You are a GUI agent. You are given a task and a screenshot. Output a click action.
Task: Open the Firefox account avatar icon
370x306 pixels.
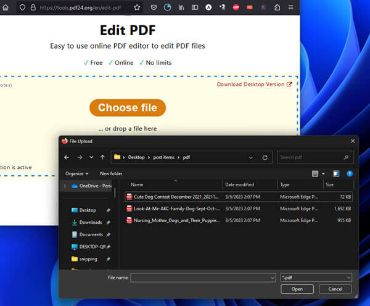(x=208, y=7)
